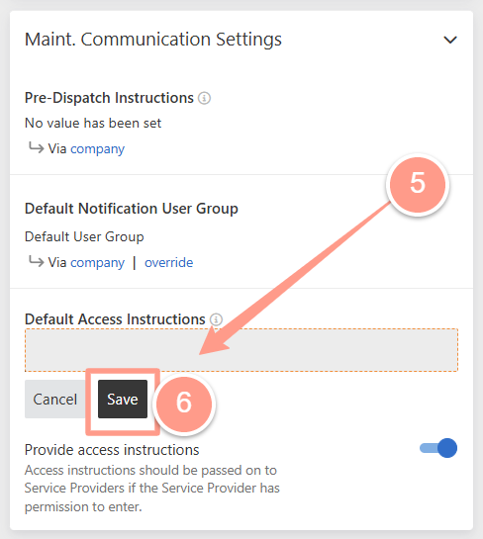Collapse the Maint. Communication Settings panel chevron
The width and height of the screenshot is (483, 539).
pyautogui.click(x=450, y=40)
